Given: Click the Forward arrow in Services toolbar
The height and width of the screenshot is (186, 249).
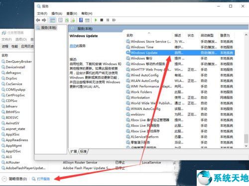Looking at the screenshot, I should (x=44, y=20).
